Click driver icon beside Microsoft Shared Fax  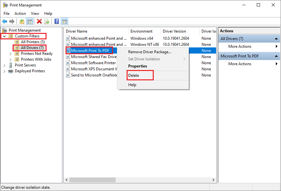pyautogui.click(x=68, y=57)
